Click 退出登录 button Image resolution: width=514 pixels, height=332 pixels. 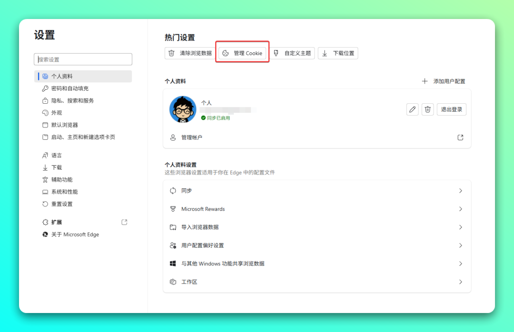click(x=451, y=109)
